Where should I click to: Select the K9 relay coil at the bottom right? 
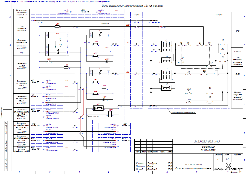point(210,101)
